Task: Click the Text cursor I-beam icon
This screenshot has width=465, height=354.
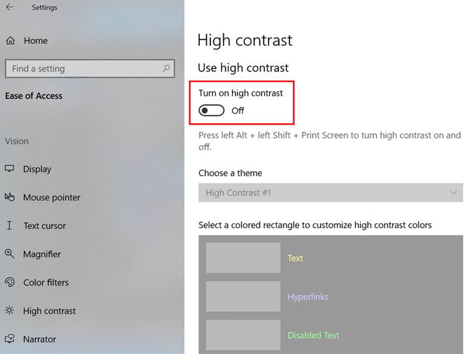Action: coord(10,225)
